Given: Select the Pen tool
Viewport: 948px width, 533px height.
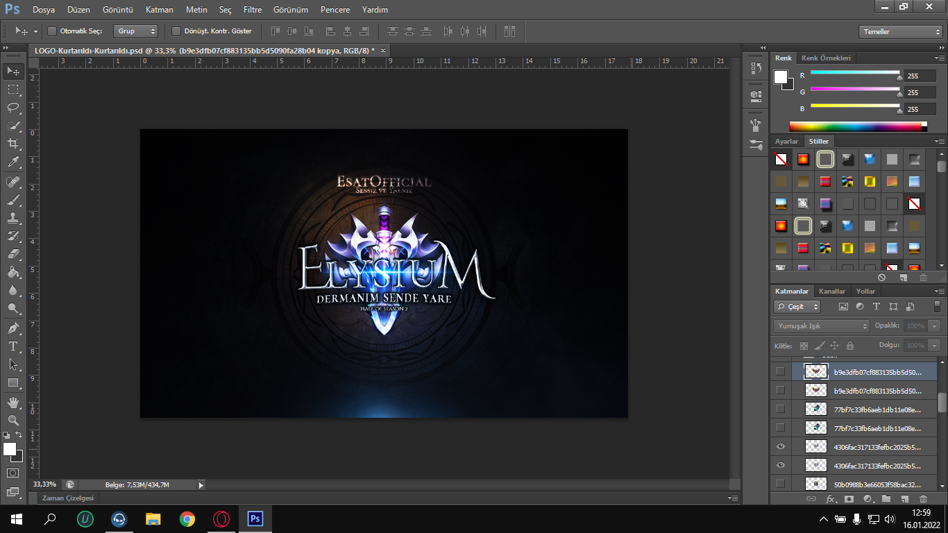Looking at the screenshot, I should (x=13, y=328).
